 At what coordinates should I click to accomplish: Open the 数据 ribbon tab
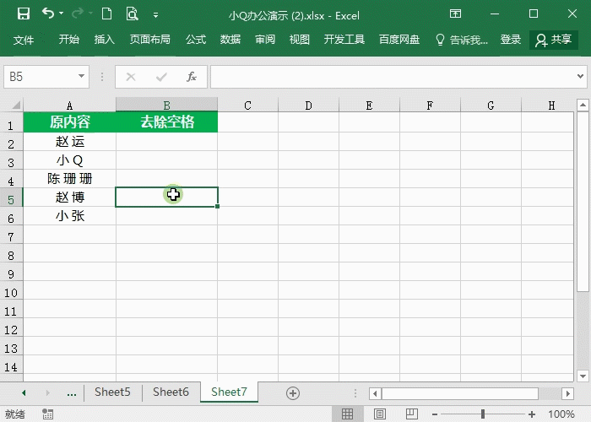click(230, 39)
